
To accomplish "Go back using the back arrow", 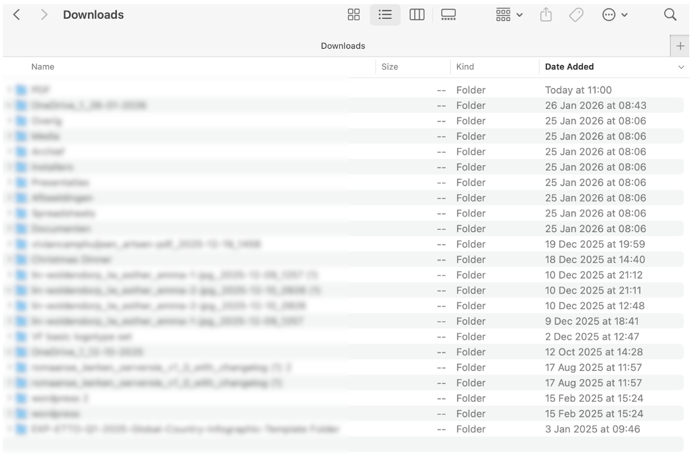I will (x=16, y=14).
